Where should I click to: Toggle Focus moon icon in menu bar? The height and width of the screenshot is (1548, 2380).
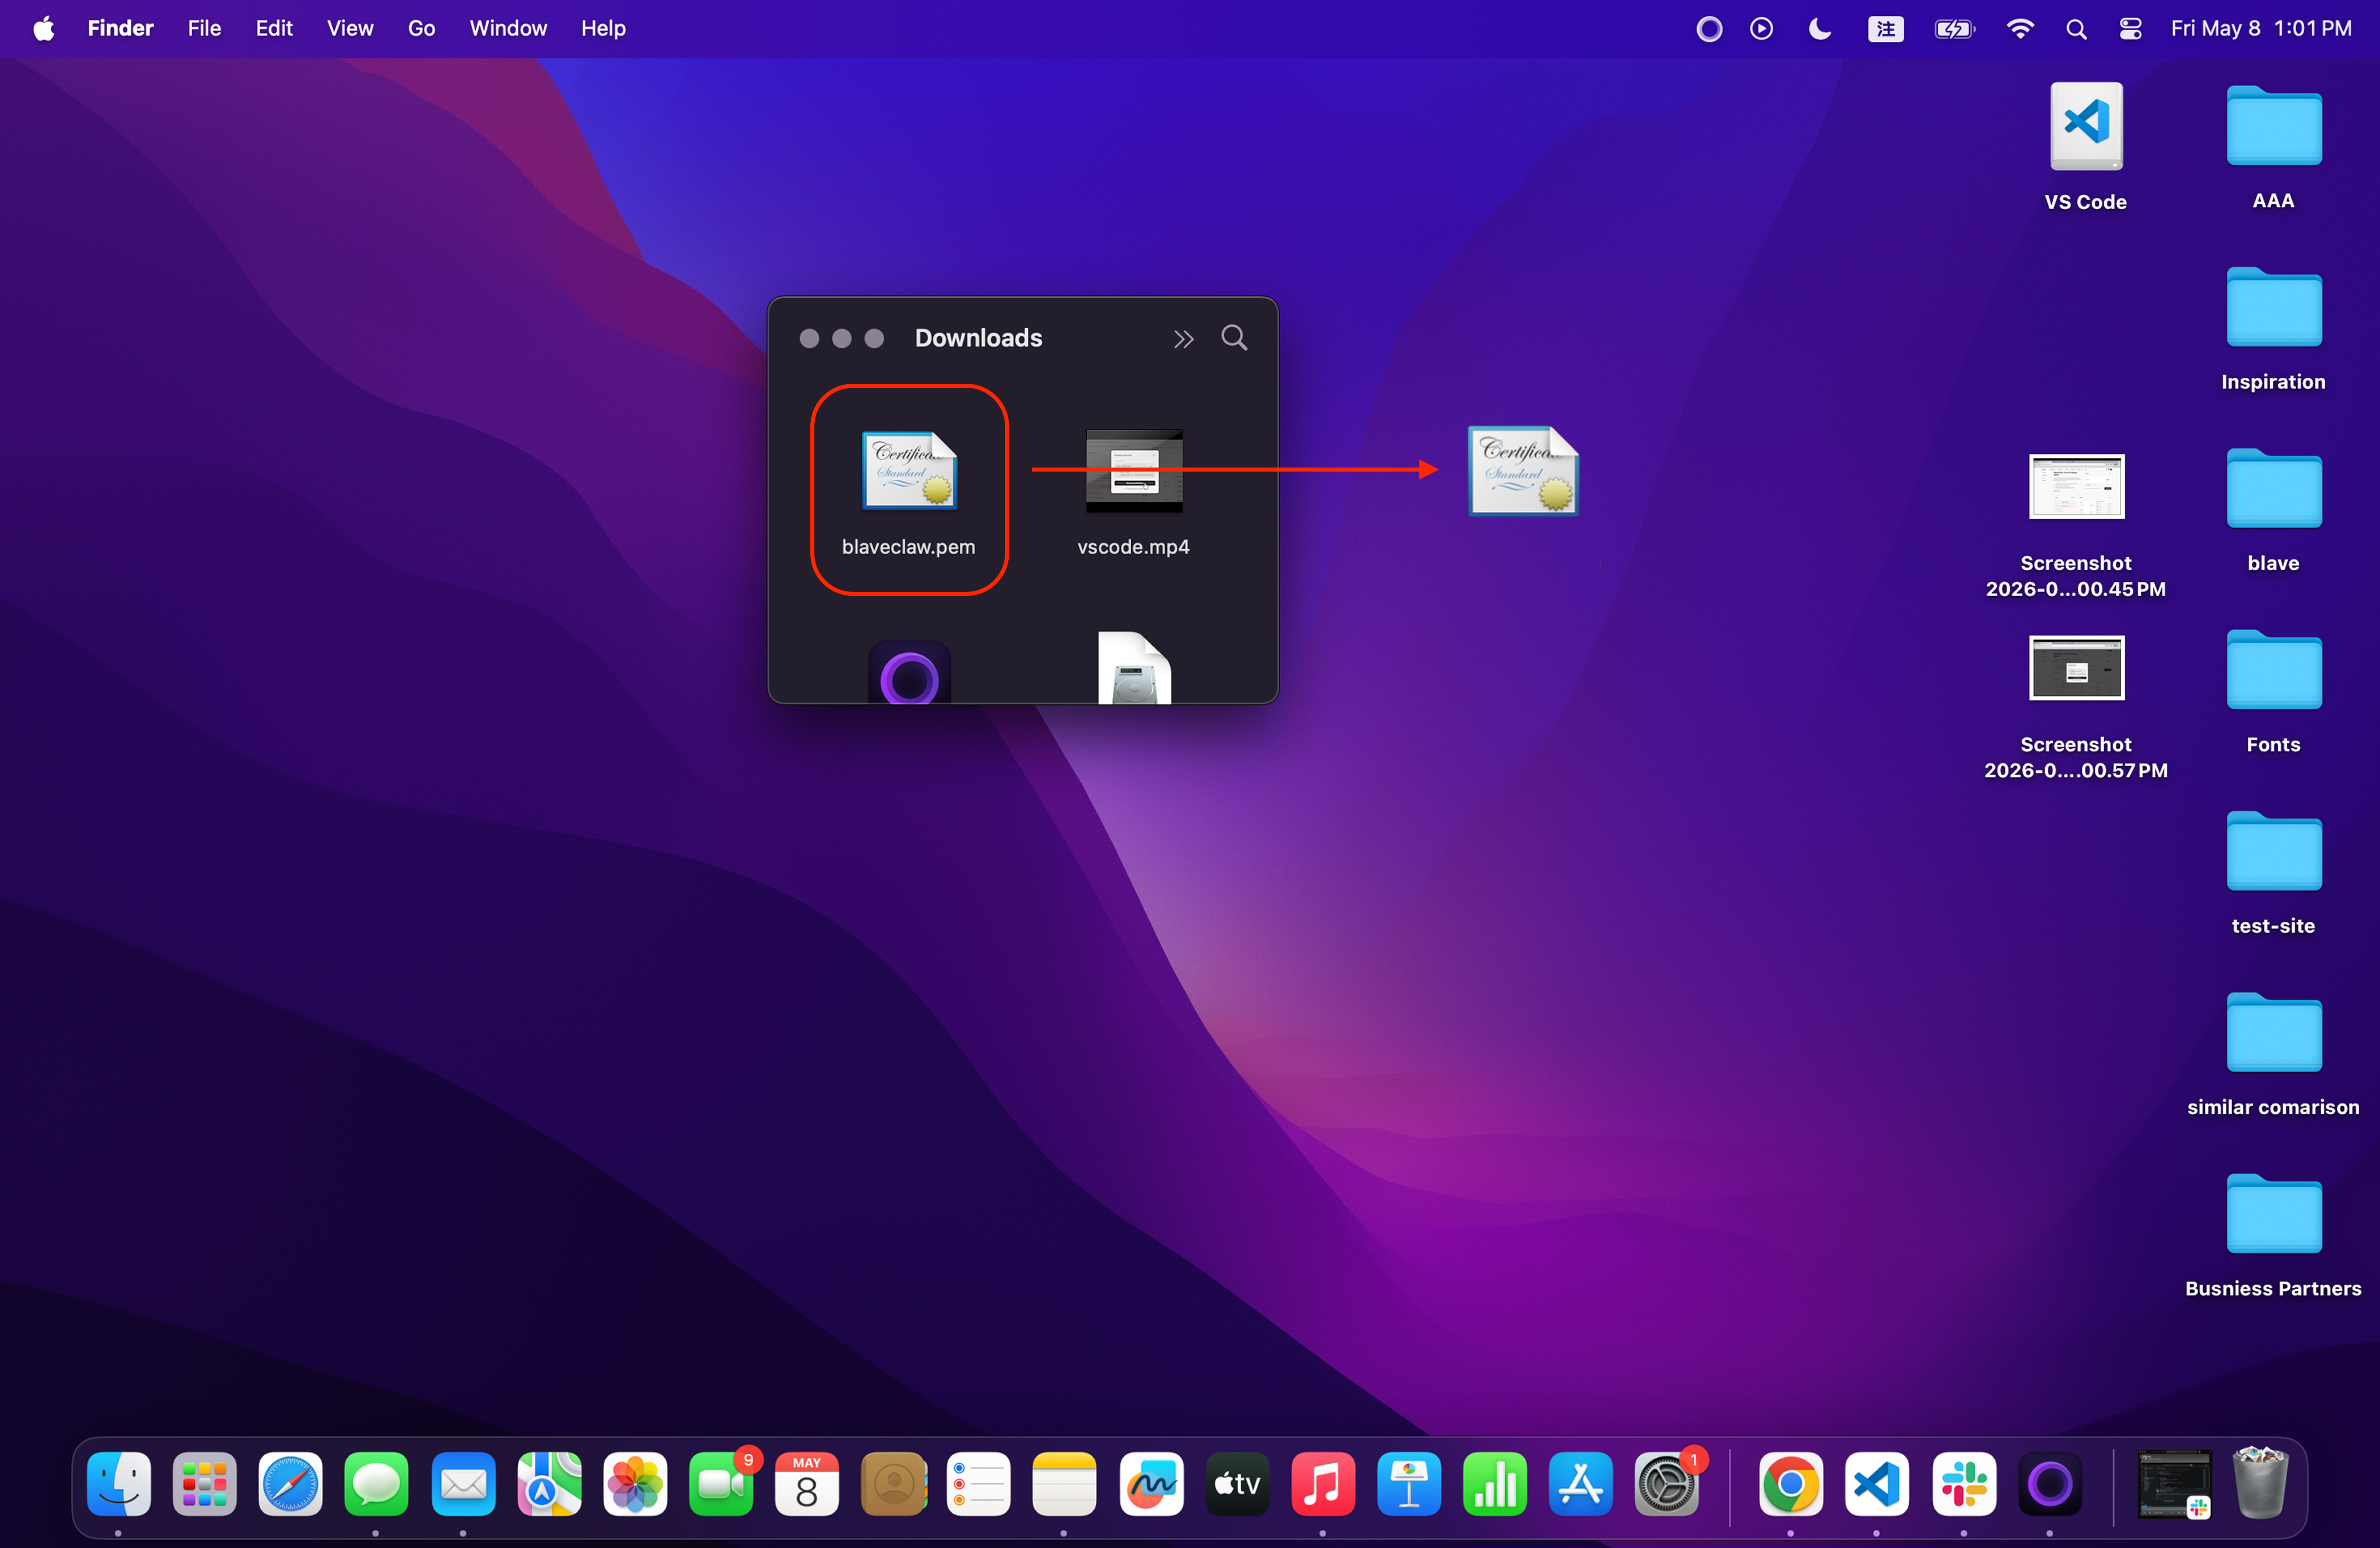pyautogui.click(x=1819, y=29)
